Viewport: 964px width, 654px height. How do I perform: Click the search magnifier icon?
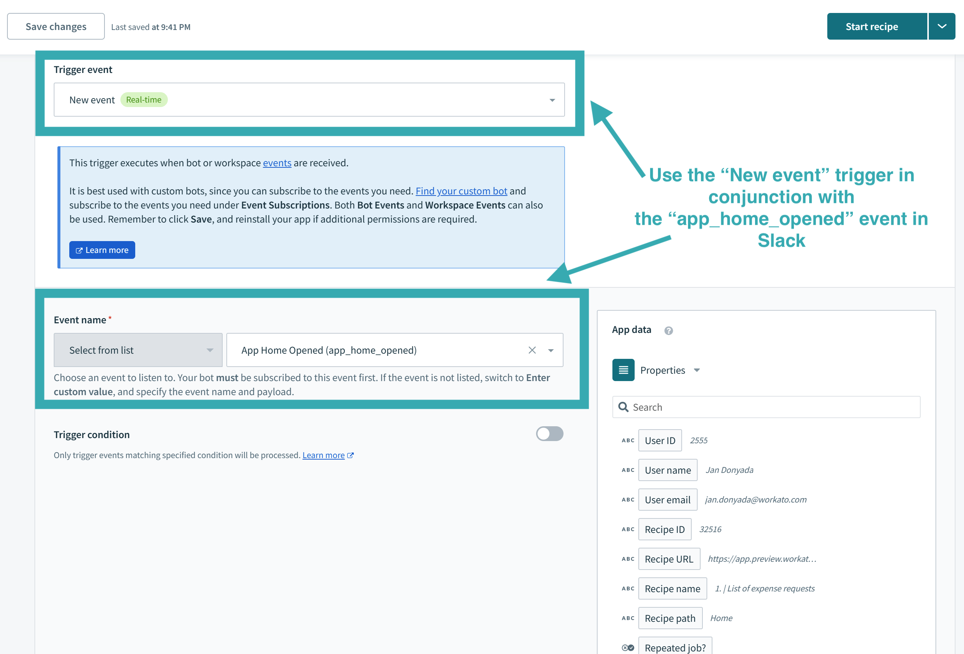pyautogui.click(x=624, y=407)
